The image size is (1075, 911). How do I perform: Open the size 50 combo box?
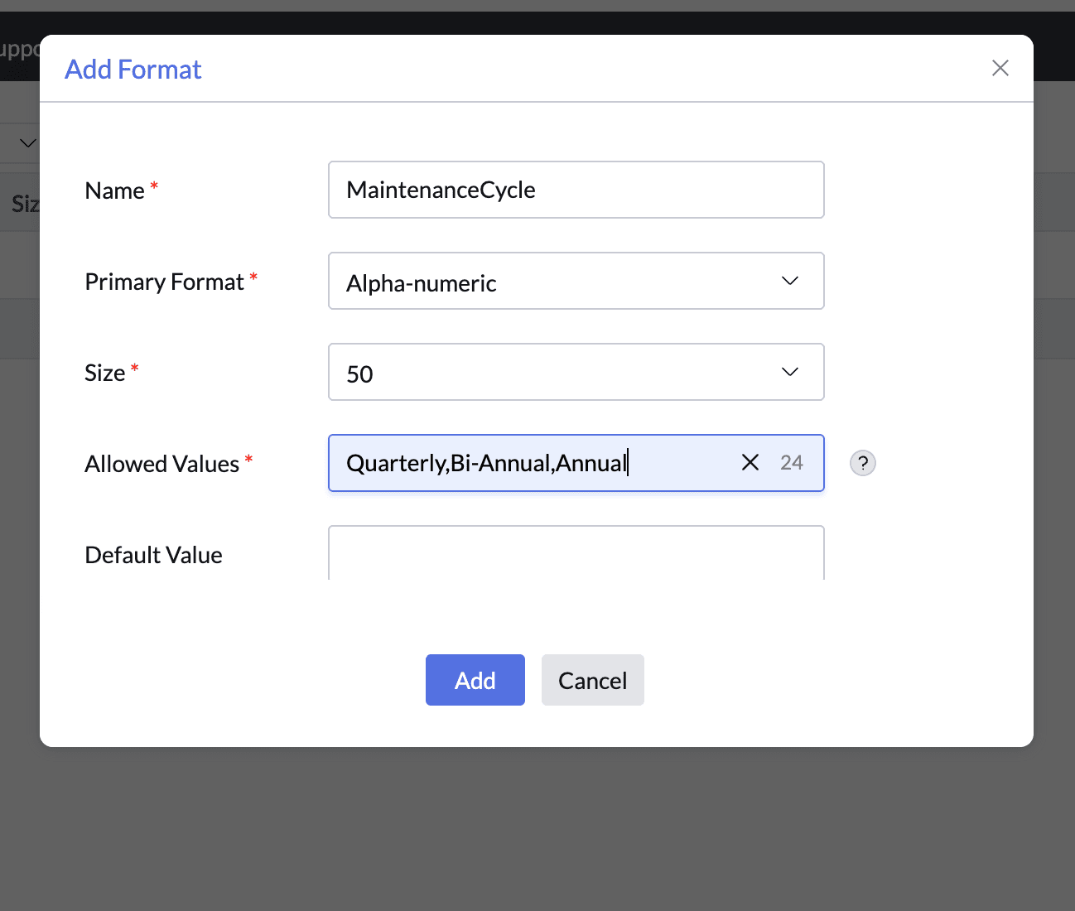pyautogui.click(x=576, y=372)
